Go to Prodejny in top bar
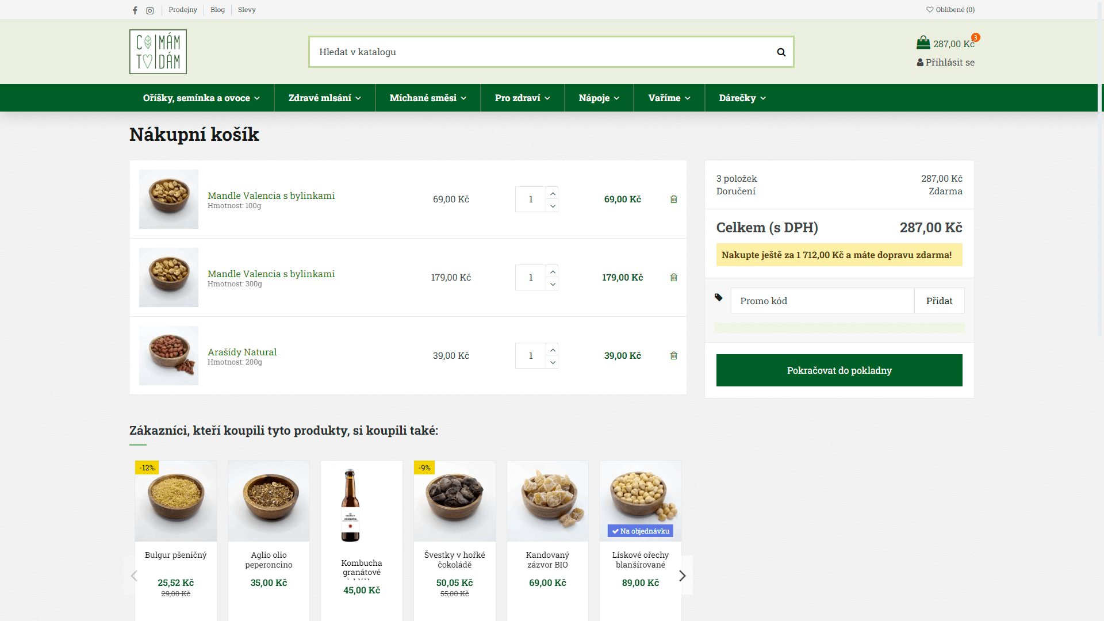The image size is (1104, 621). pos(183,10)
